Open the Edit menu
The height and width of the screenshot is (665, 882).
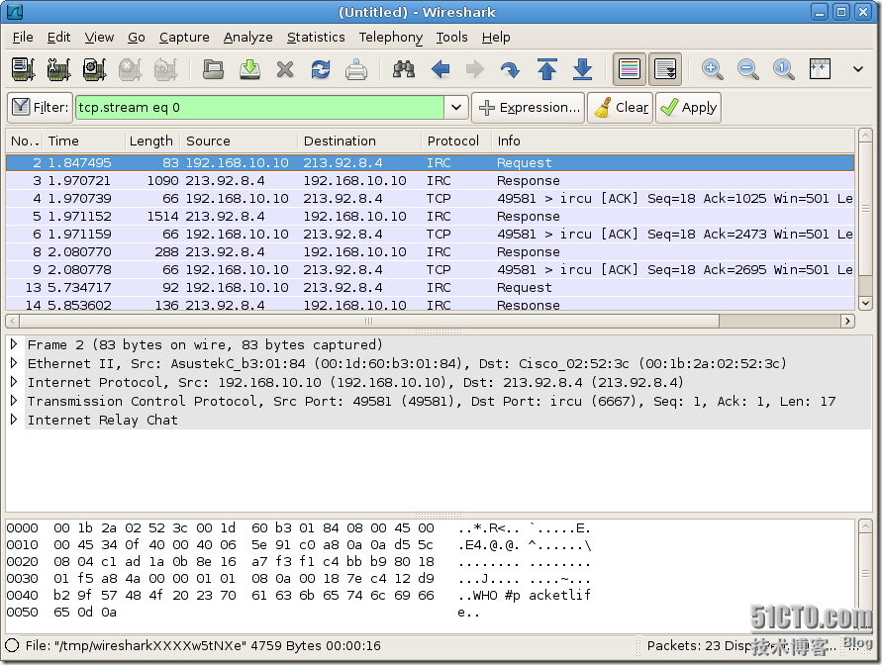(x=58, y=37)
